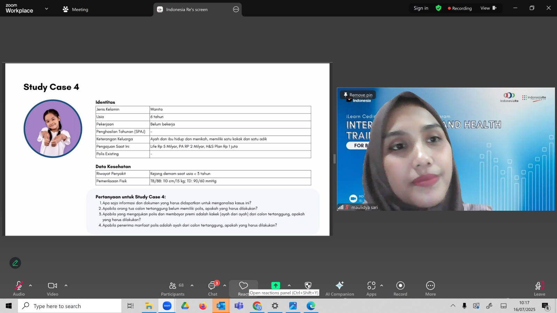The image size is (557, 313).
Task: Open the green annotate pencil button
Action: click(x=15, y=263)
